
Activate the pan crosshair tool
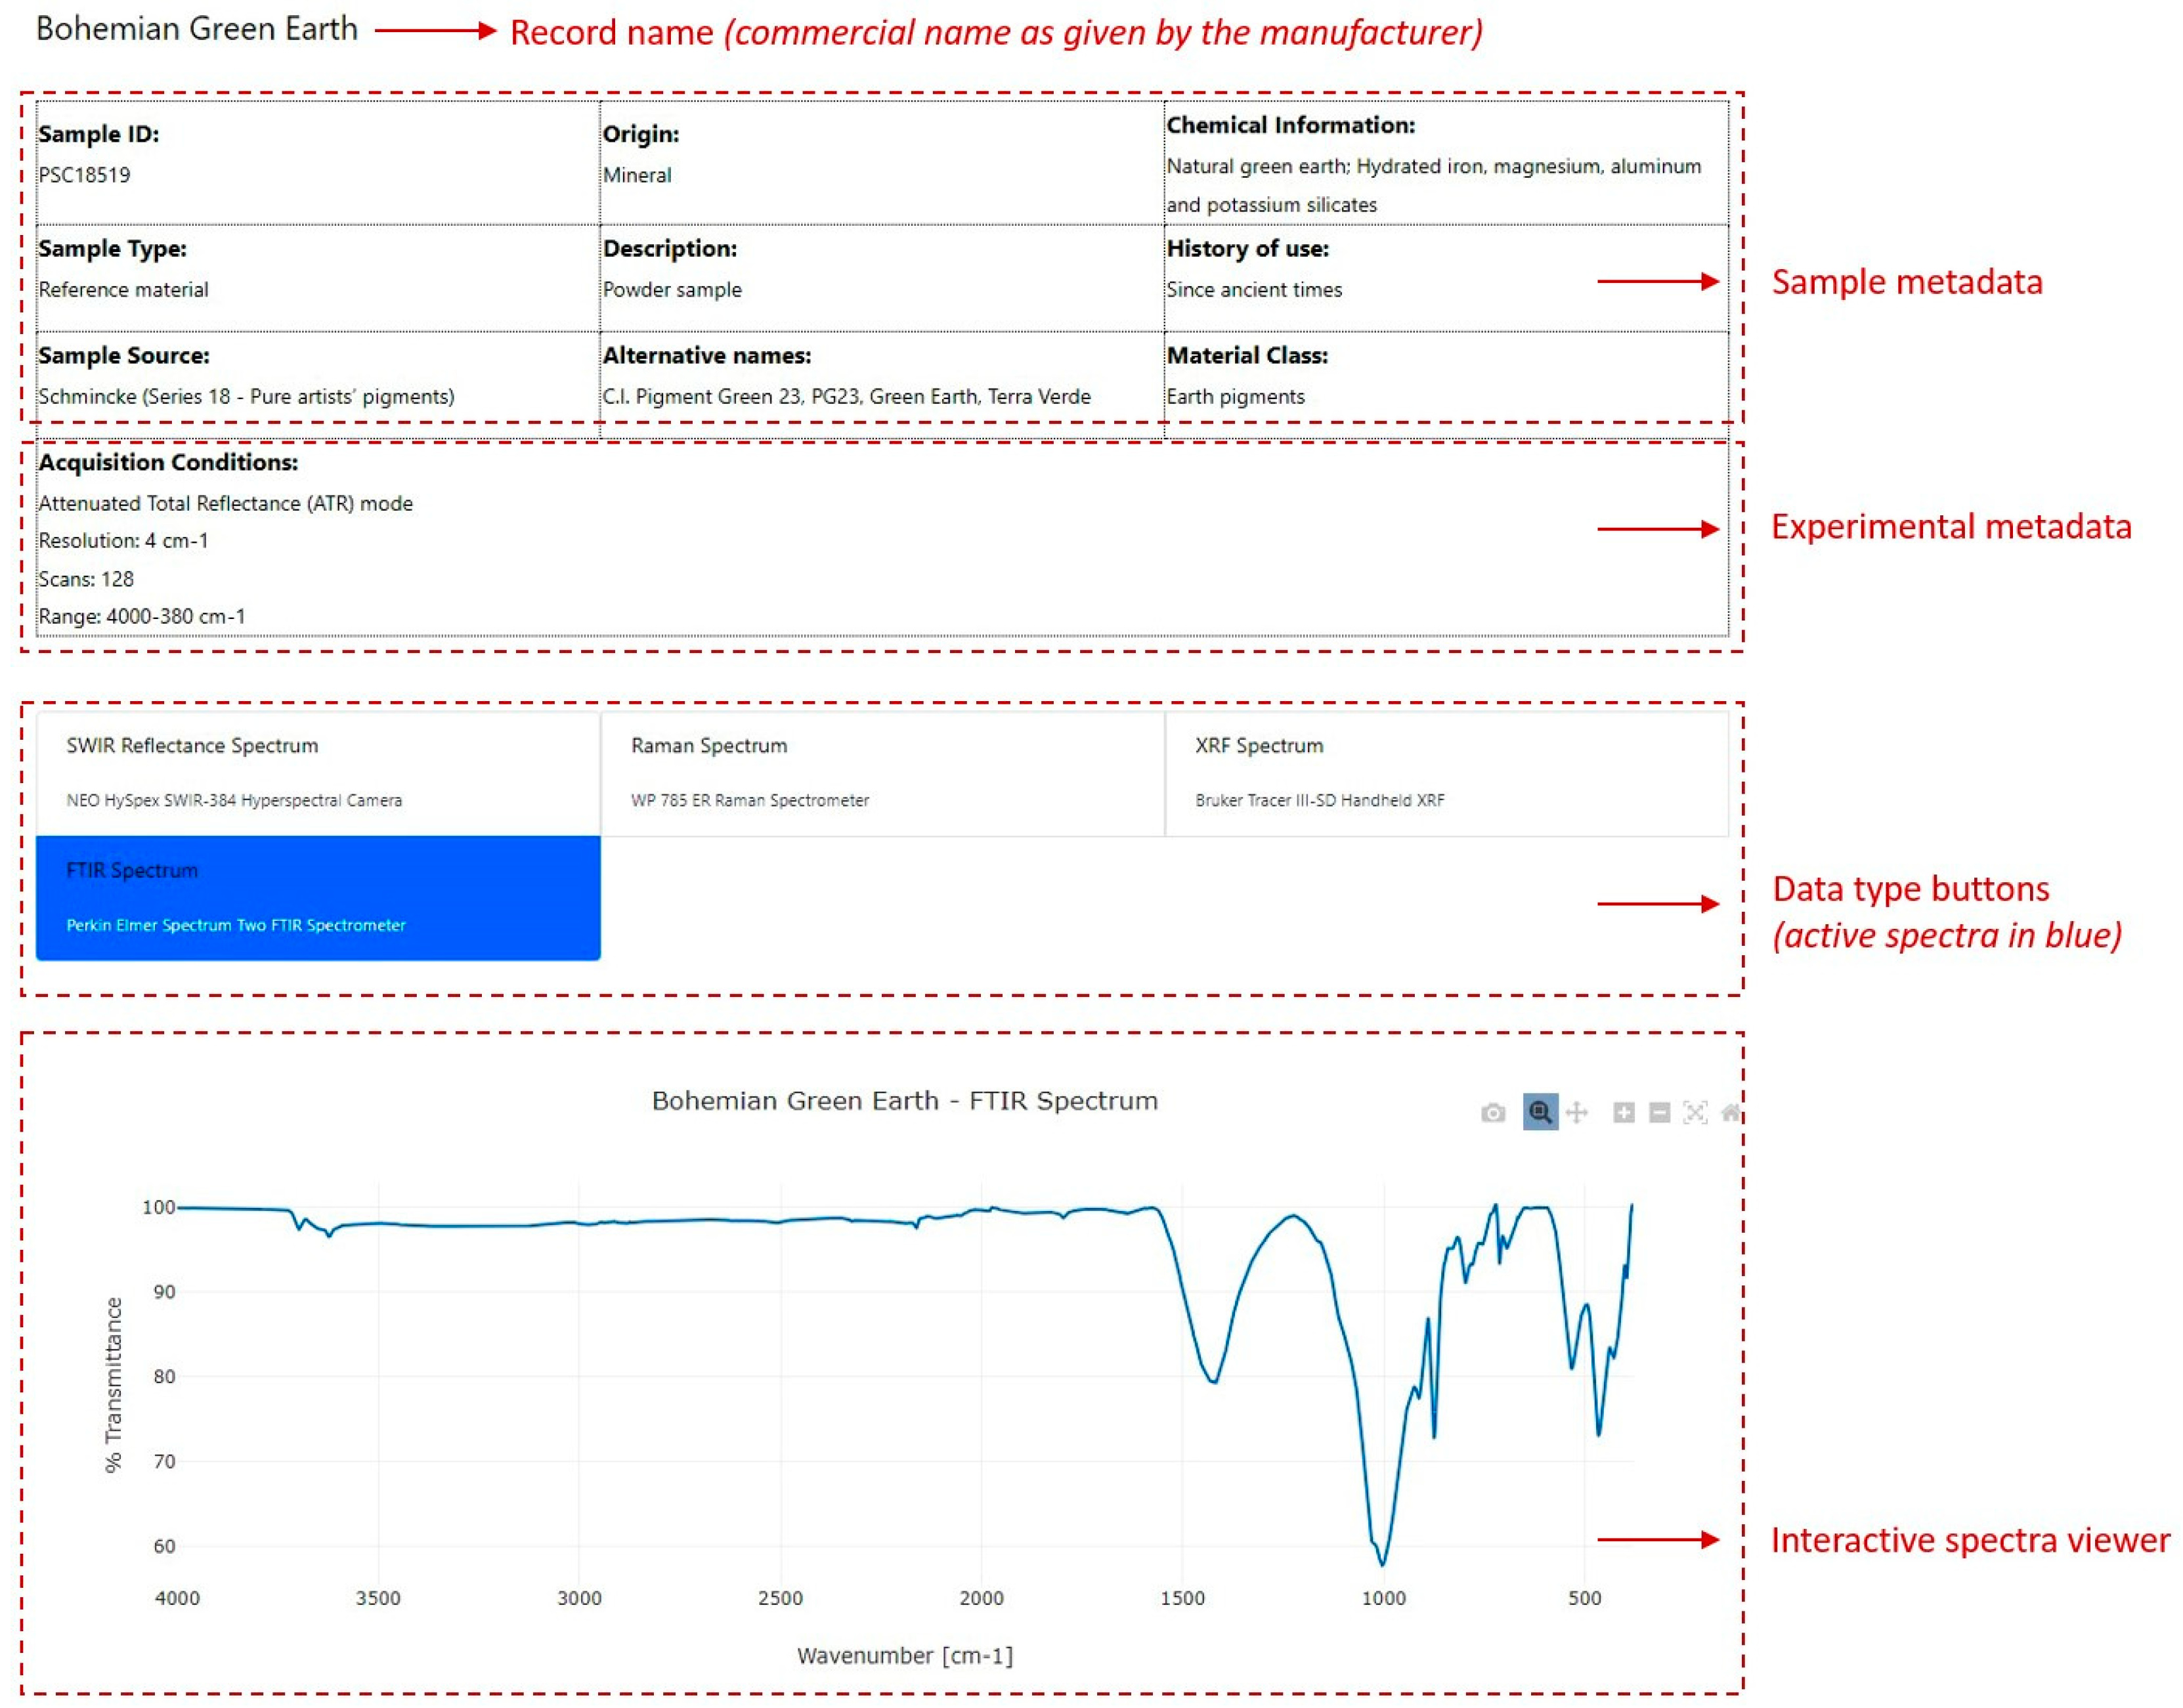point(1577,1112)
